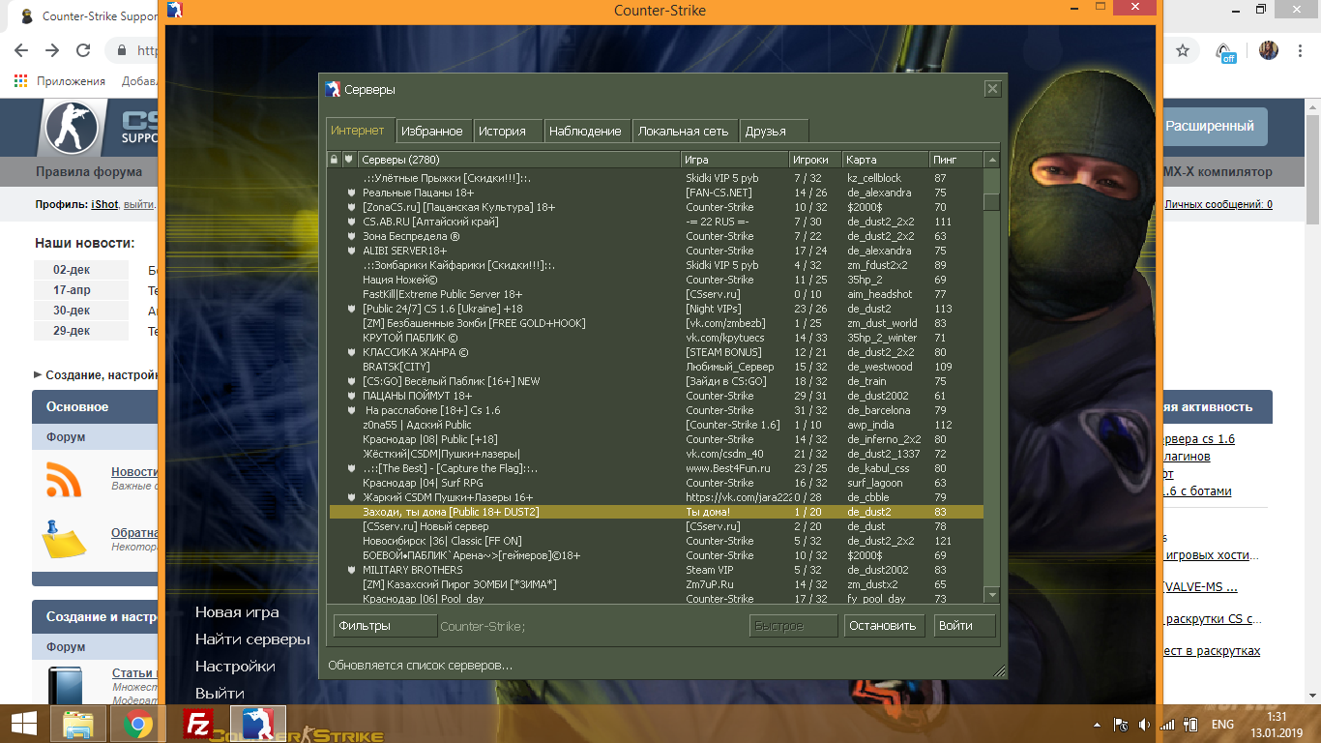Click shield icon beside ПАЦАНЫ ПОЙМУТ 18+
This screenshot has height=743, width=1321.
(x=352, y=396)
